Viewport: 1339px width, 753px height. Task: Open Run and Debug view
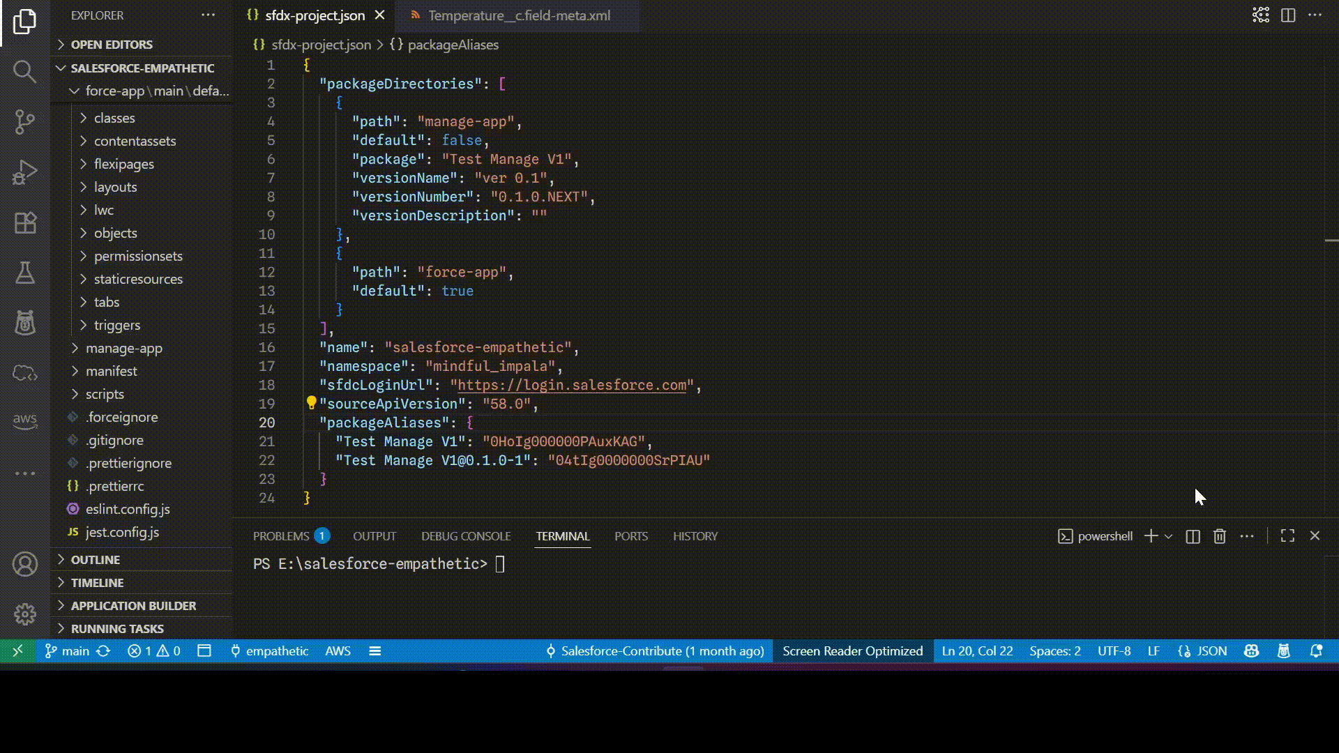pyautogui.click(x=24, y=172)
